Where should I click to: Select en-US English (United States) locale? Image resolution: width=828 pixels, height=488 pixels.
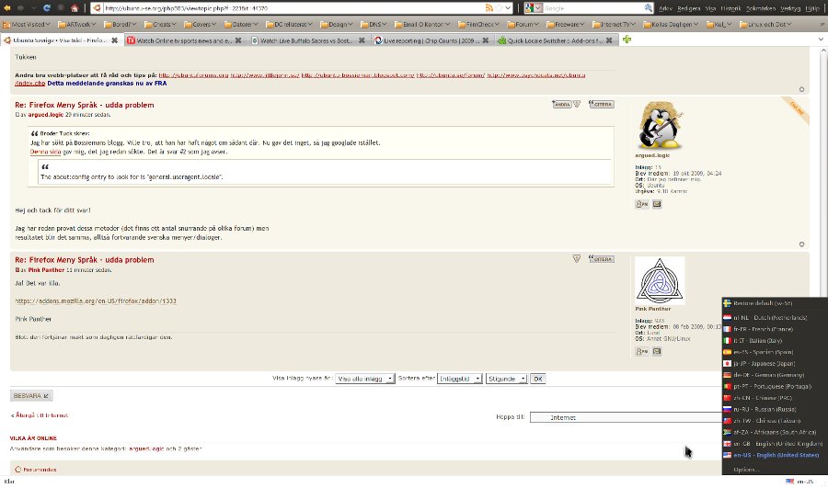point(774,455)
